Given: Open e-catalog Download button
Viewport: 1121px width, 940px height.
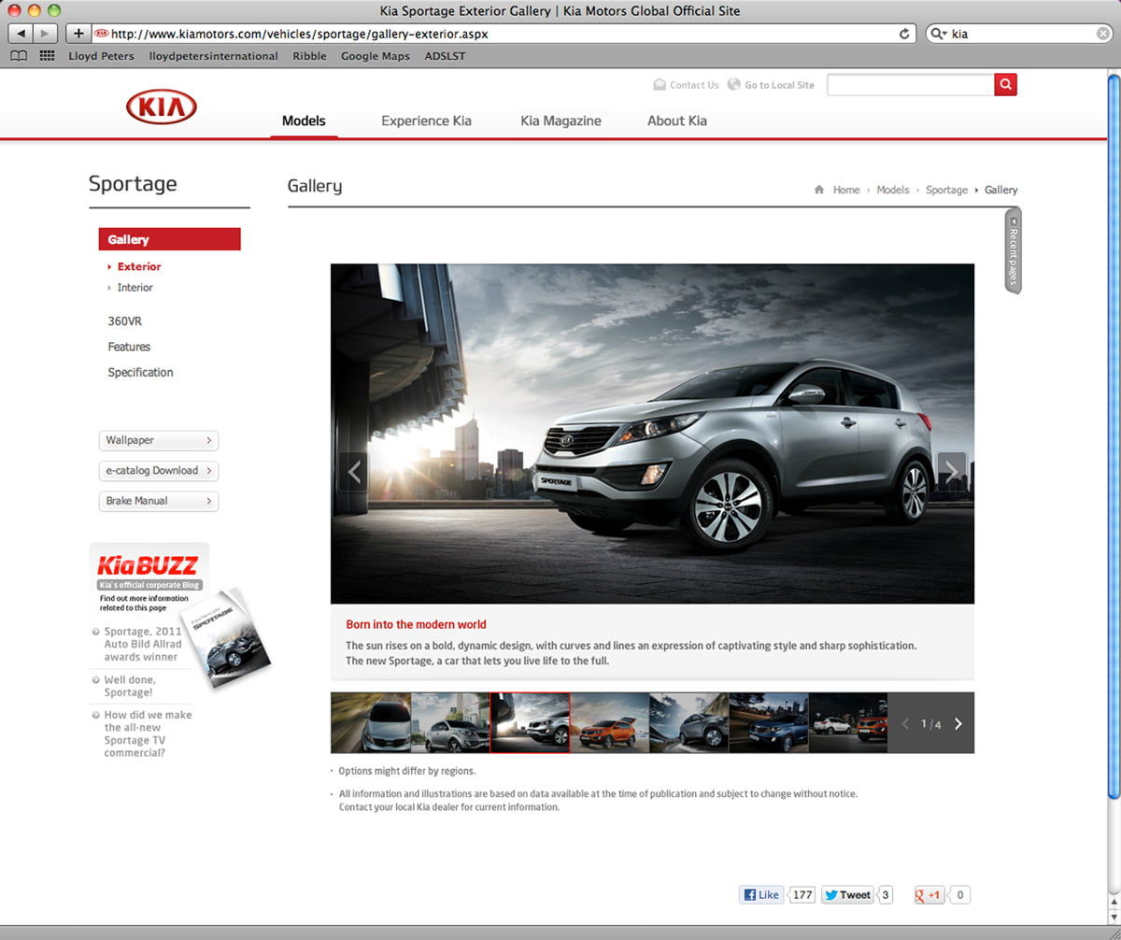Looking at the screenshot, I should coord(158,471).
